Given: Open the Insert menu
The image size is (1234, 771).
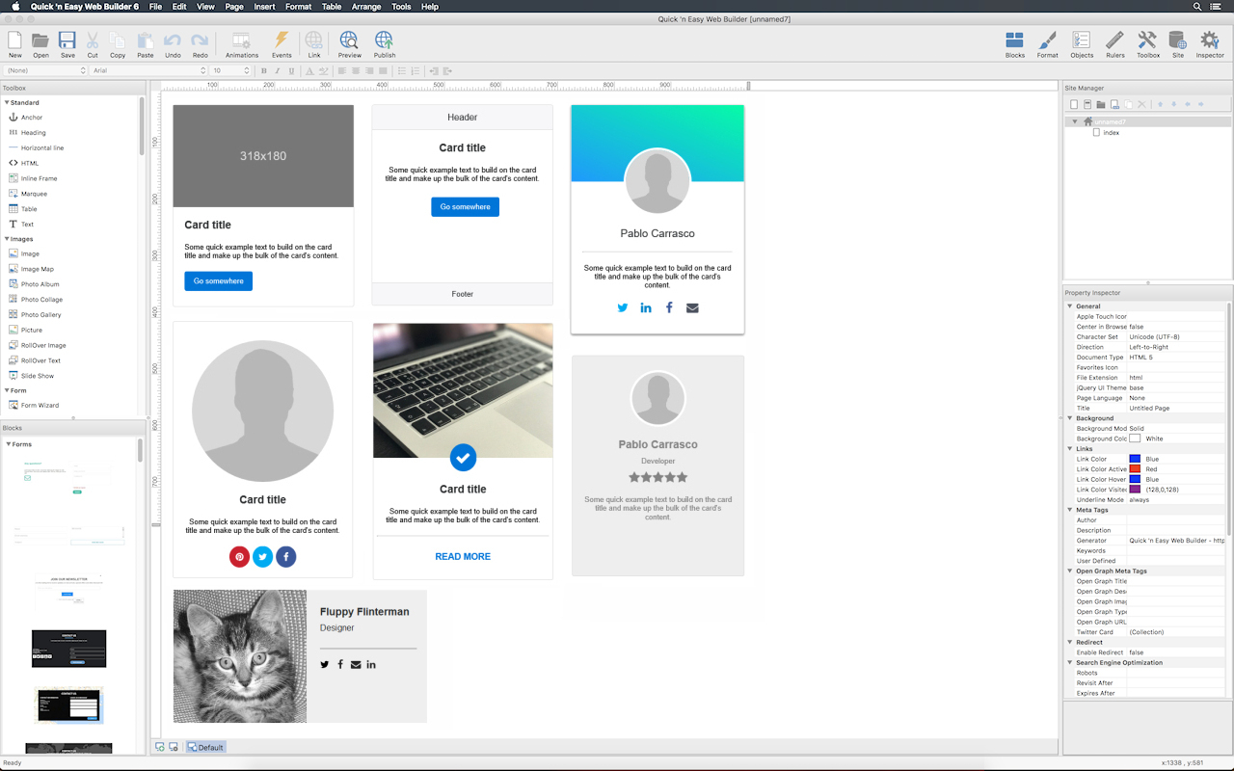Looking at the screenshot, I should tap(263, 7).
